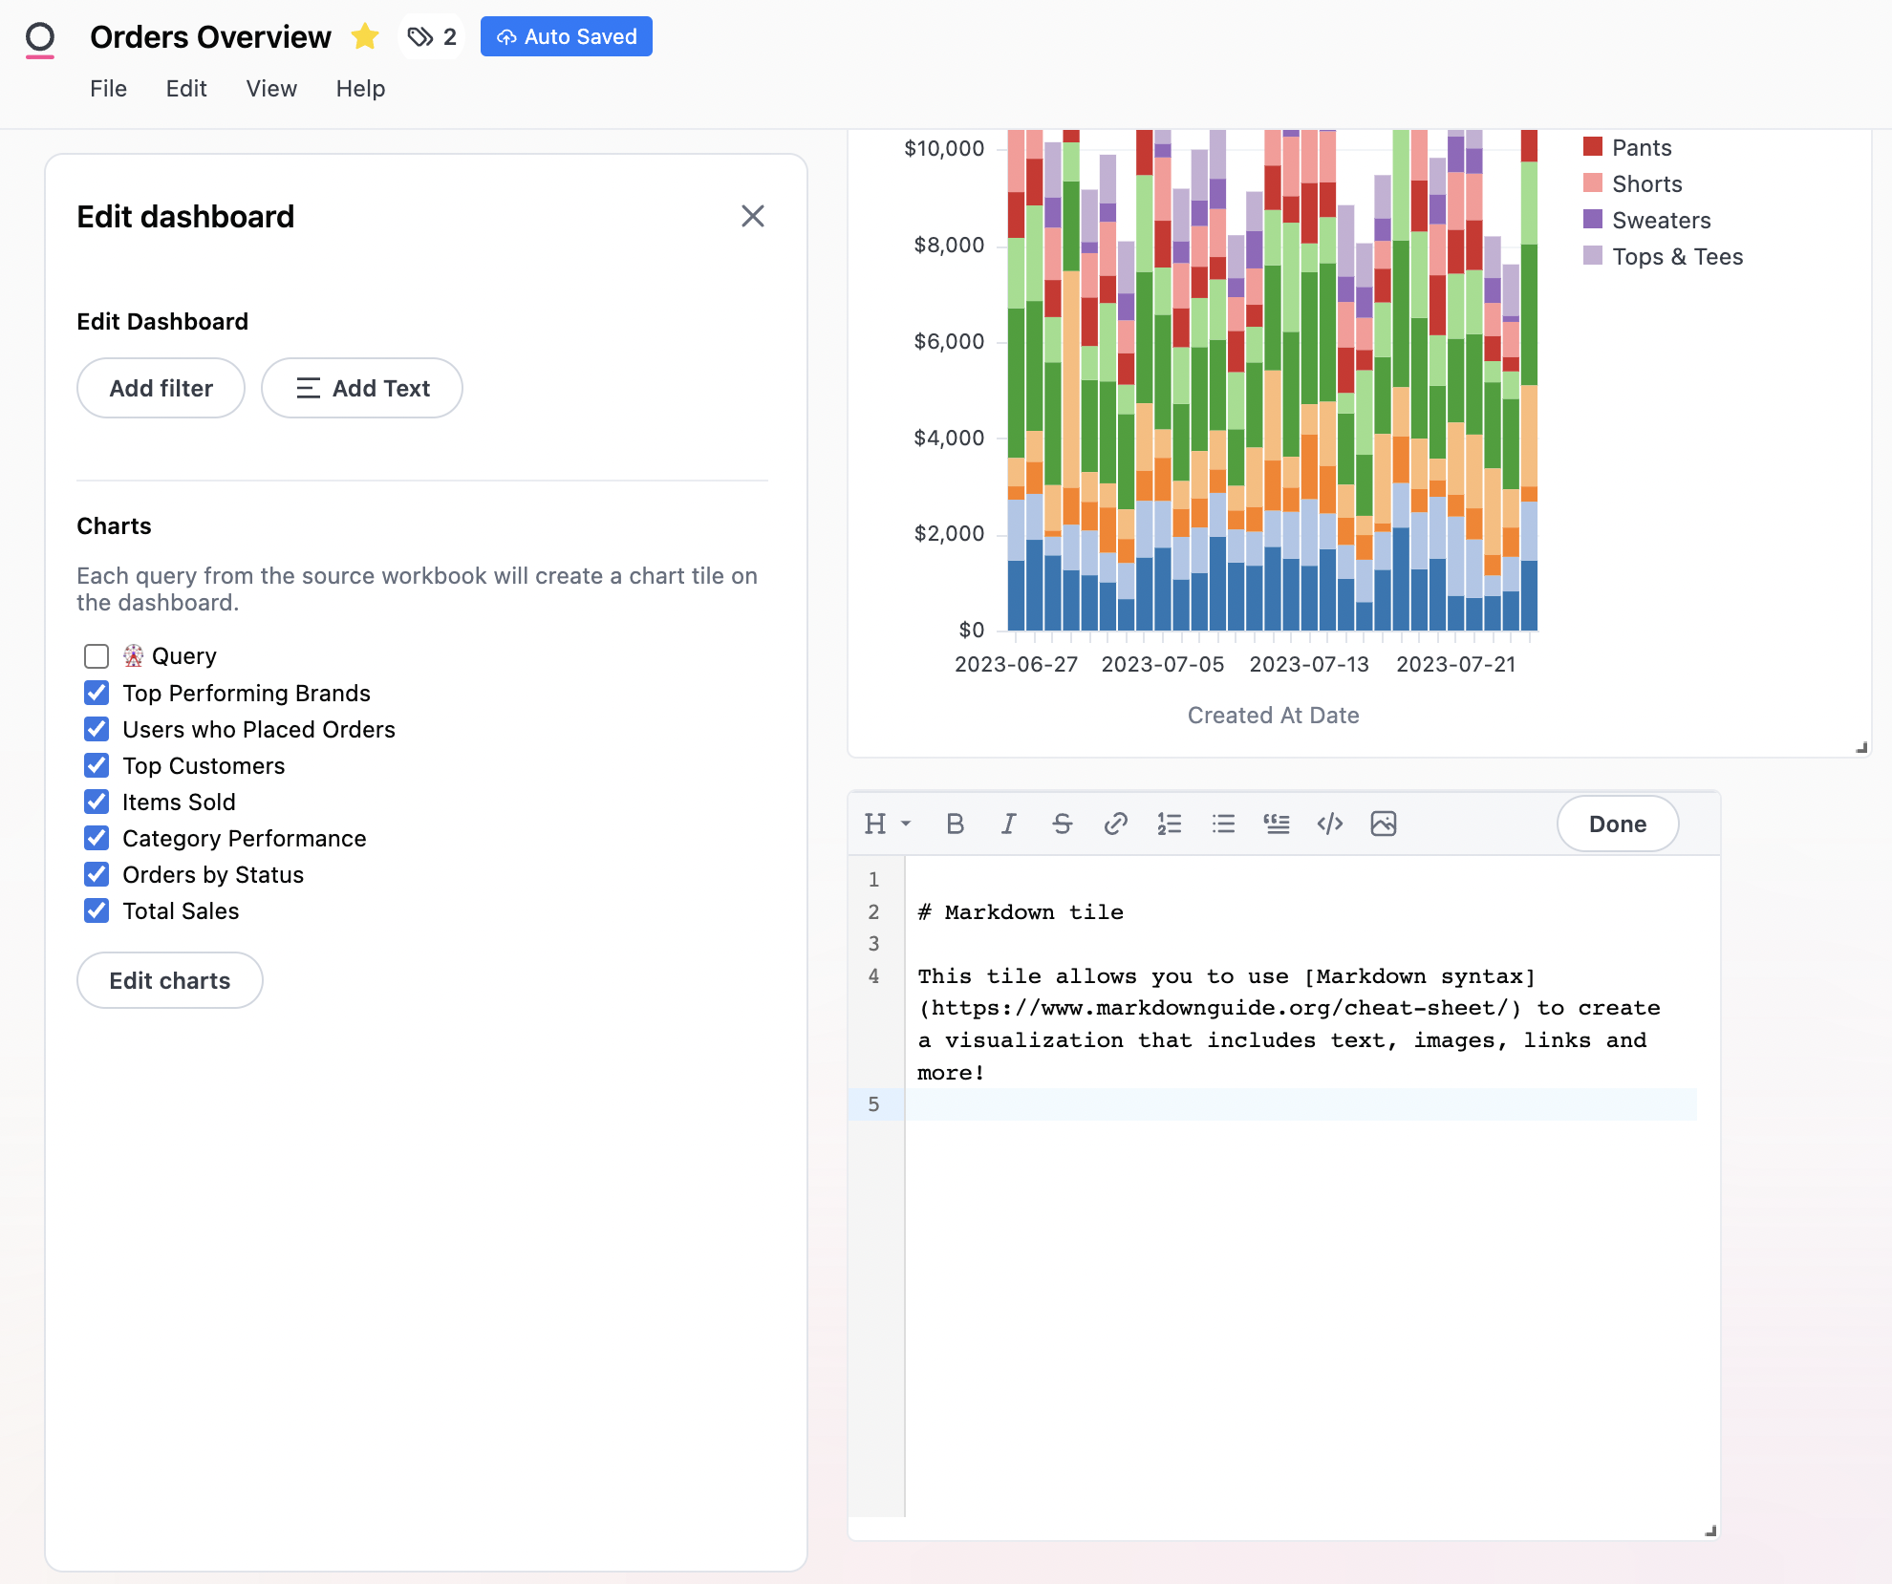Click the Edit charts button

(170, 980)
